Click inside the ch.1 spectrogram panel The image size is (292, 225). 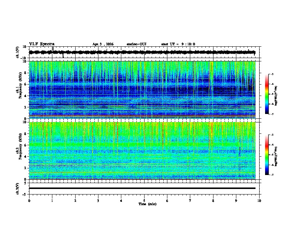pos(142,90)
